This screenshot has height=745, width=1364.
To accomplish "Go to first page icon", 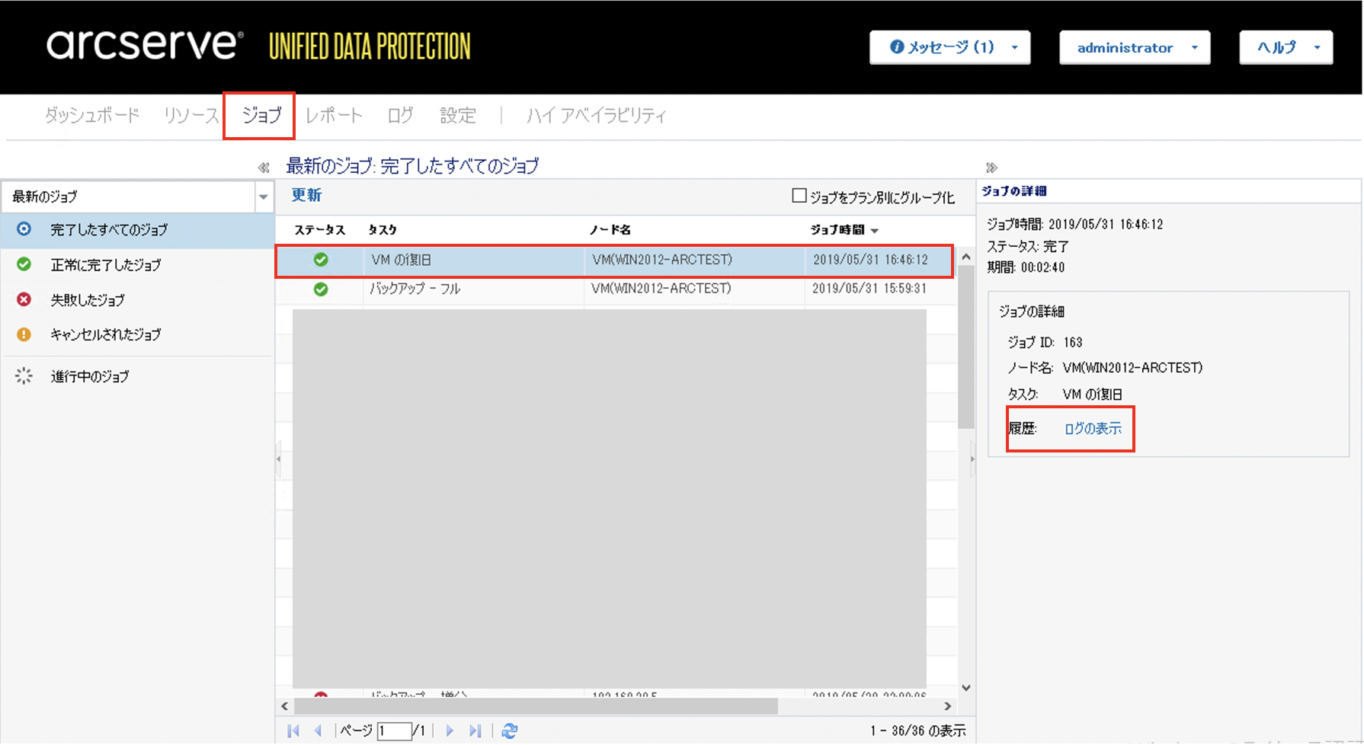I will [x=293, y=731].
